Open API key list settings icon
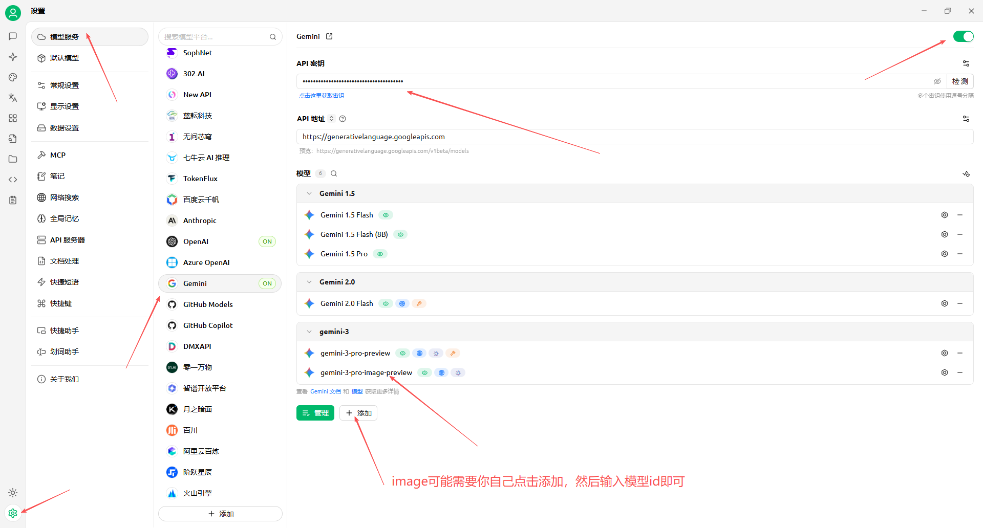 click(x=966, y=63)
